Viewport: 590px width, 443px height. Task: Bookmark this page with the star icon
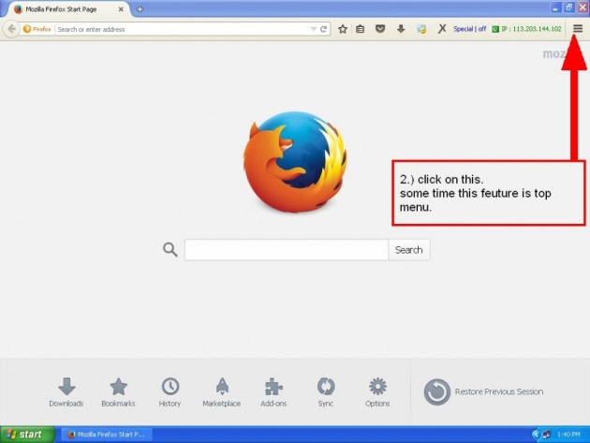click(343, 29)
